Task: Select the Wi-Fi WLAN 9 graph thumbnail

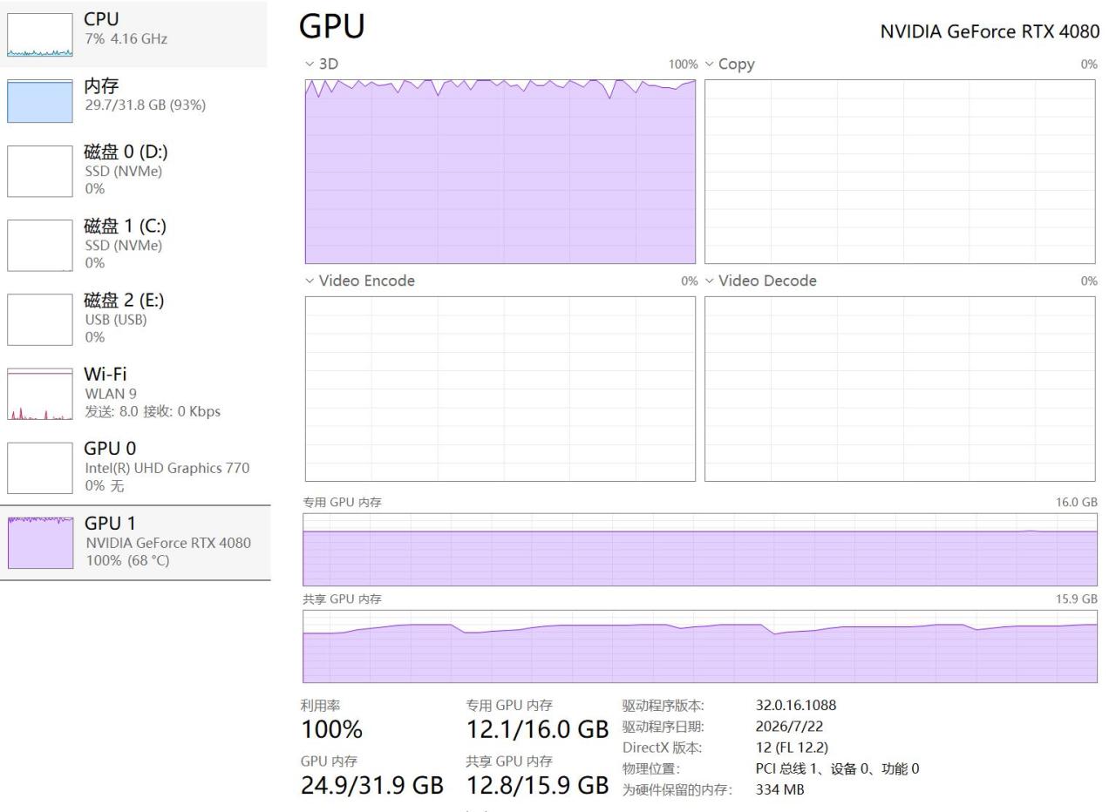Action: tap(40, 394)
